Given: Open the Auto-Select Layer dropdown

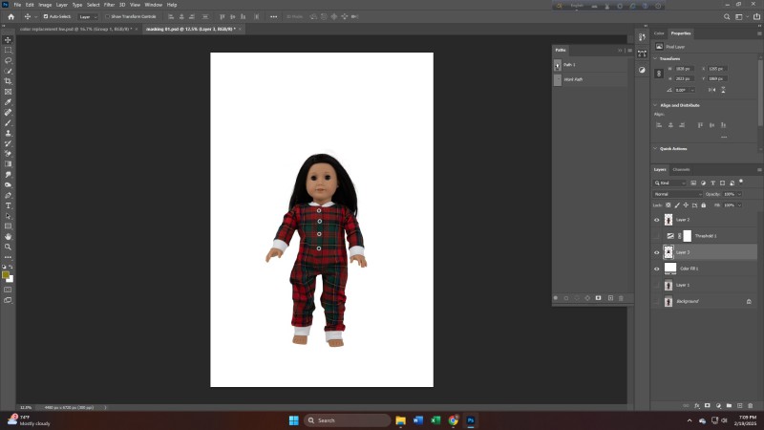Looking at the screenshot, I should 88,16.
